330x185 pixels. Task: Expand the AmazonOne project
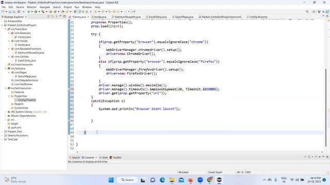point(2,21)
